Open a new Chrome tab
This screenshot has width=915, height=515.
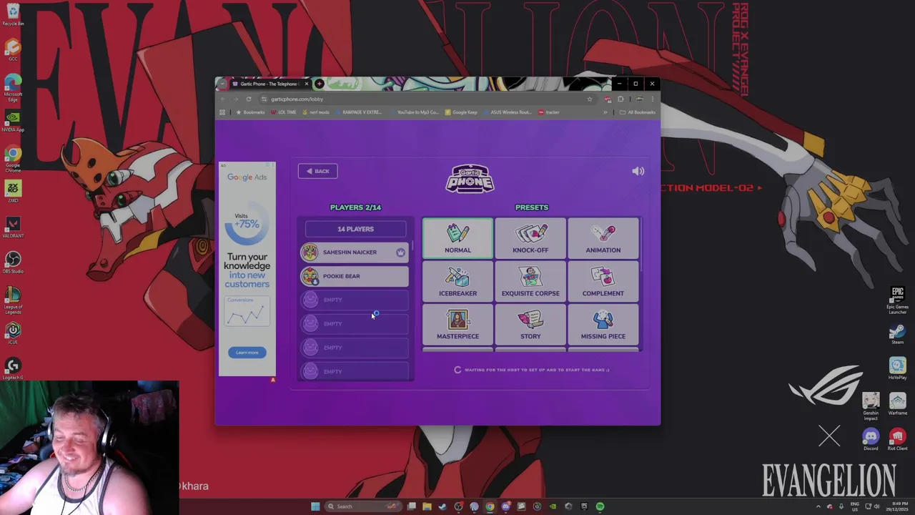click(320, 84)
